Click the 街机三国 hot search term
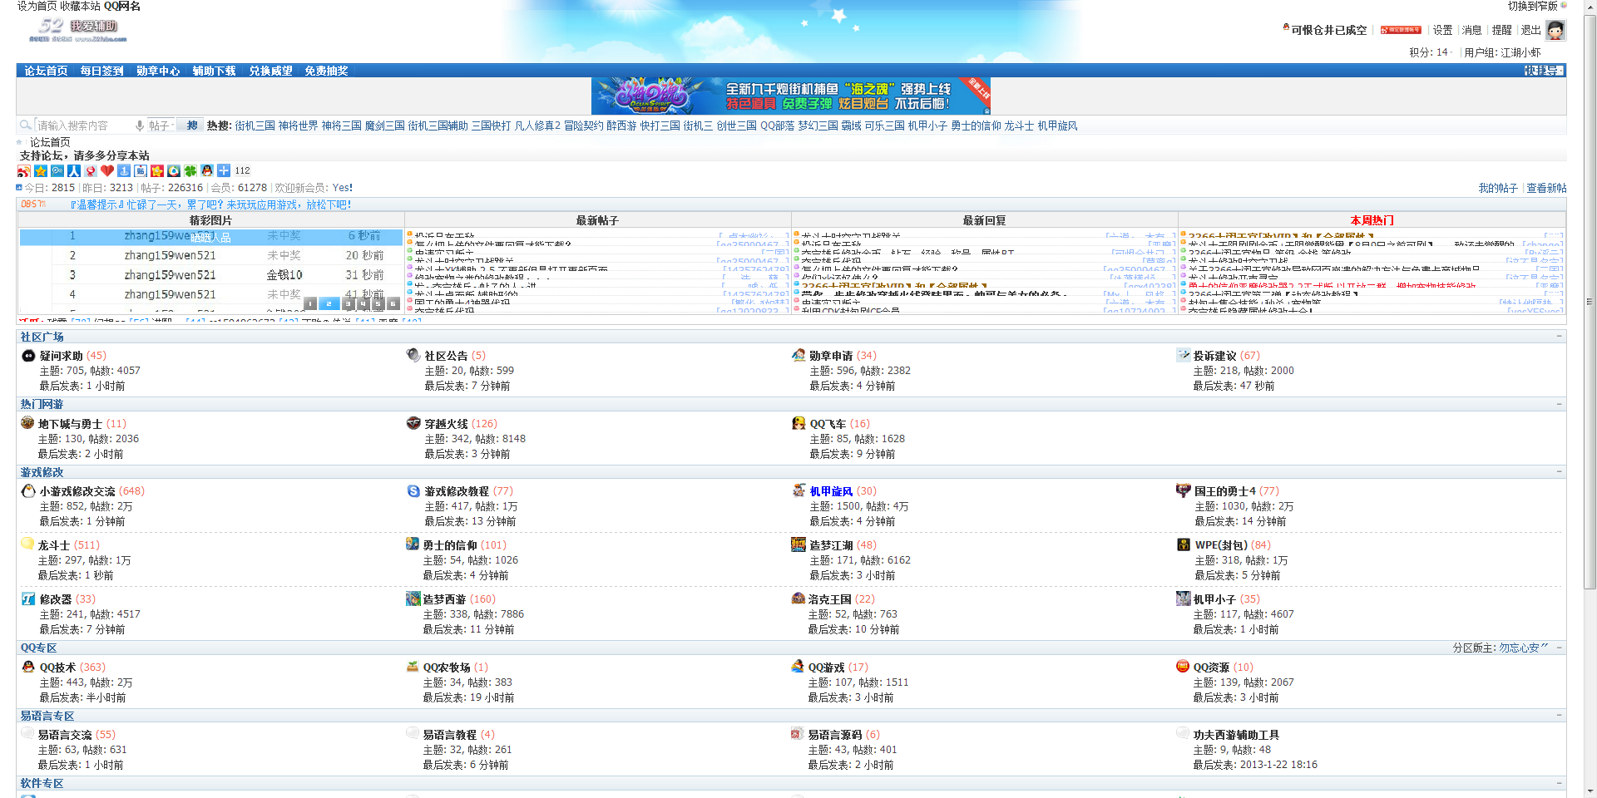This screenshot has width=1597, height=798. [x=255, y=126]
